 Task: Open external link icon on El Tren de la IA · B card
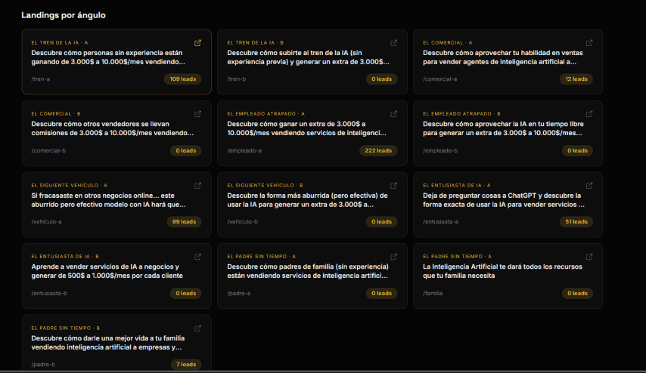point(394,43)
